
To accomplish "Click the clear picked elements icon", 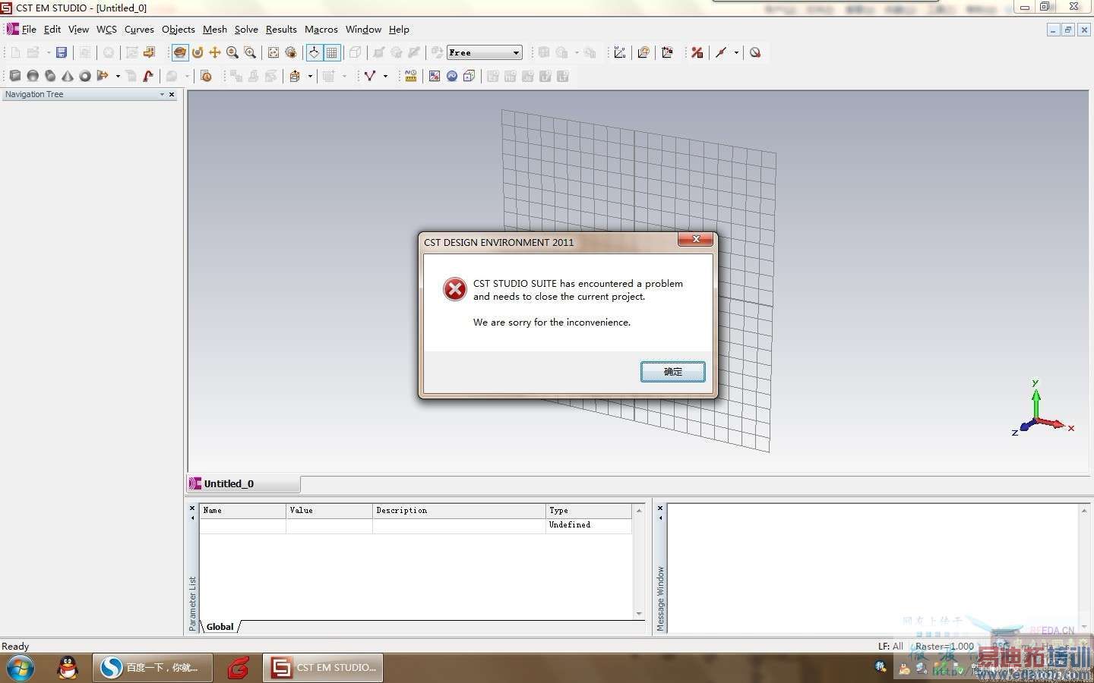I will point(755,52).
